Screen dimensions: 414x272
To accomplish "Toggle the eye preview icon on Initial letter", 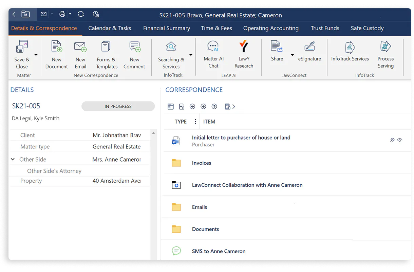I will [400, 140].
